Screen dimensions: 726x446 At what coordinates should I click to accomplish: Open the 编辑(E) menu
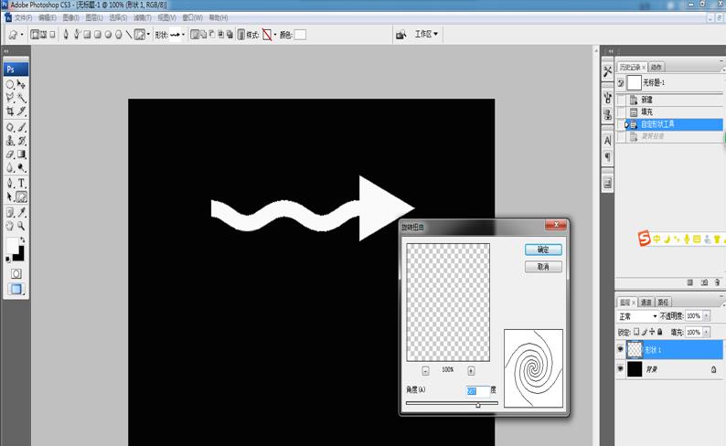coord(48,17)
